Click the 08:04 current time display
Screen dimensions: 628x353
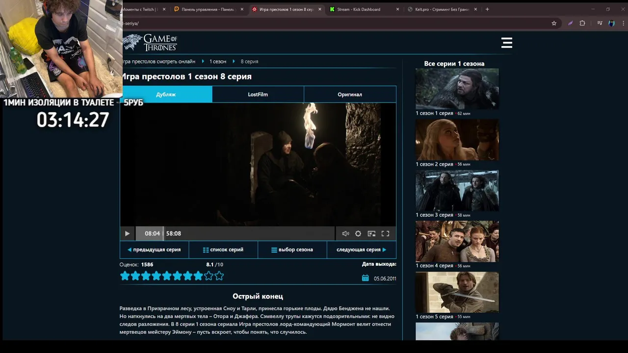pyautogui.click(x=152, y=234)
